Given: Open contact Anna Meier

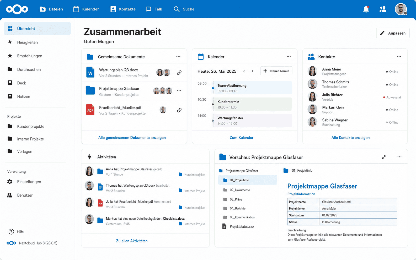Looking at the screenshot, I should pos(355,71).
